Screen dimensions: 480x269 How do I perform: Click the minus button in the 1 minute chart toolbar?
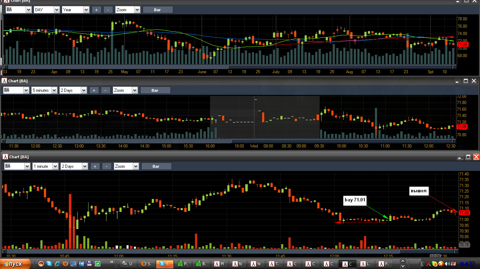[x=107, y=166]
